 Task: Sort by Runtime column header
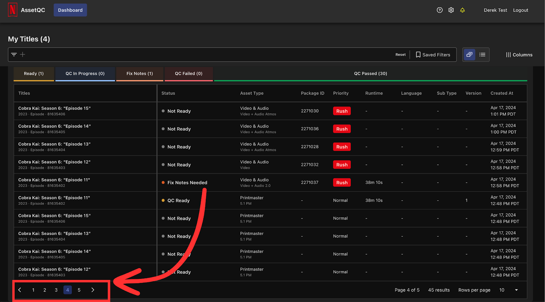[374, 93]
